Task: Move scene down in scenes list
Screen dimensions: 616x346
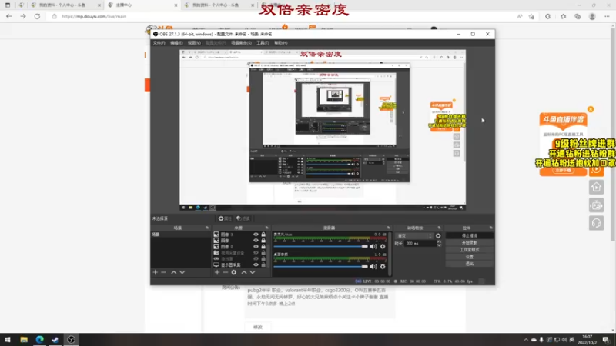Action: (x=182, y=272)
